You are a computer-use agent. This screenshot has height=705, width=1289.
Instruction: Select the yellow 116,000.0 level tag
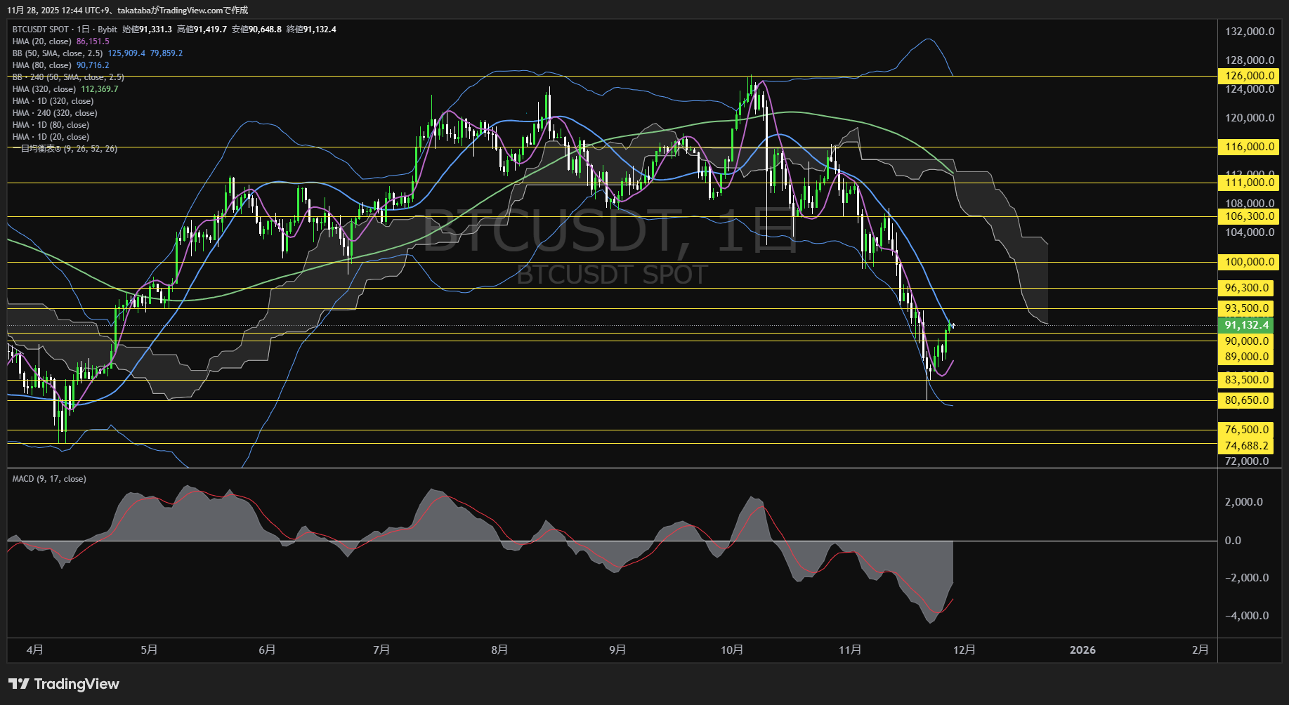point(1249,147)
